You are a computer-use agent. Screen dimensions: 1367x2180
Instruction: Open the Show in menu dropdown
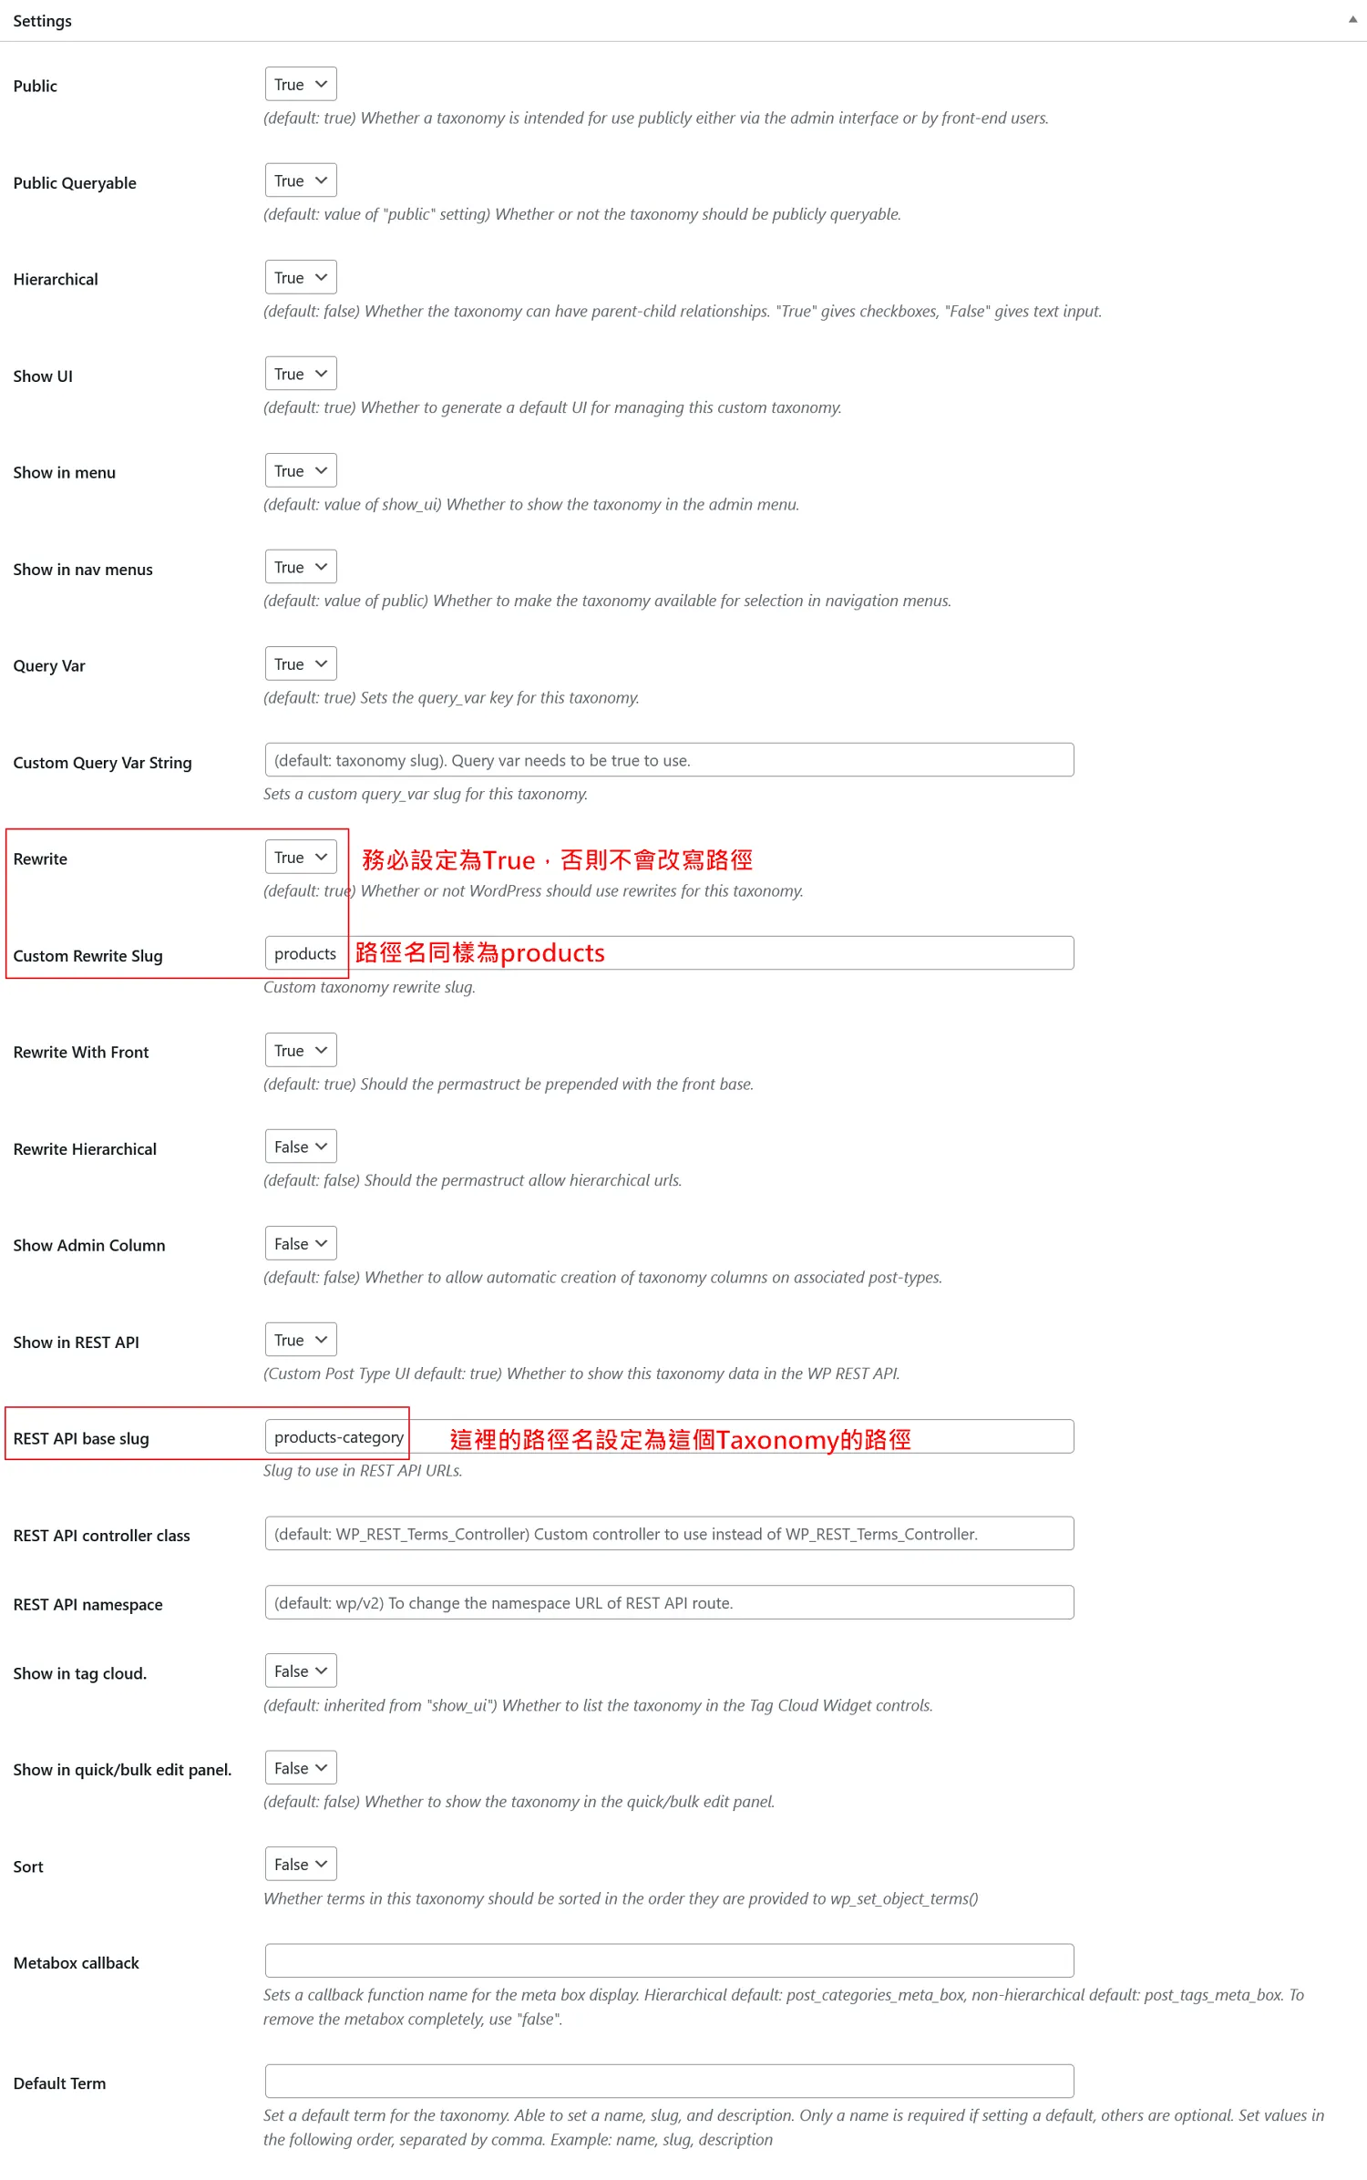[300, 471]
